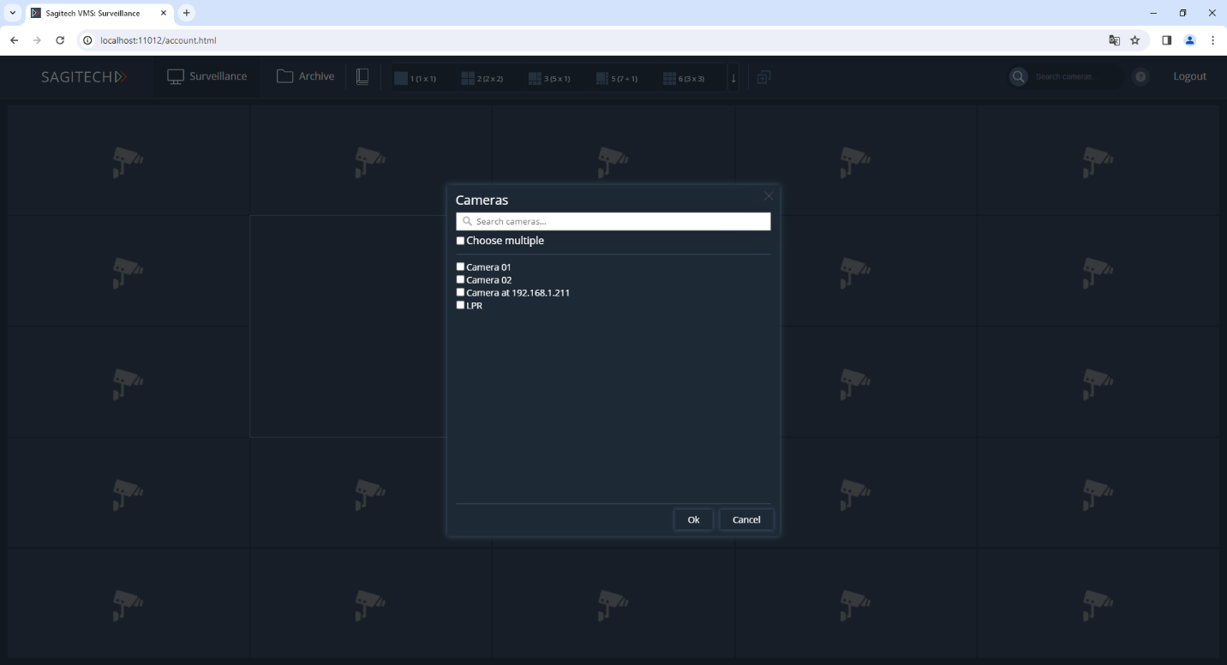Open the Archive tab
1227x665 pixels.
(x=306, y=76)
